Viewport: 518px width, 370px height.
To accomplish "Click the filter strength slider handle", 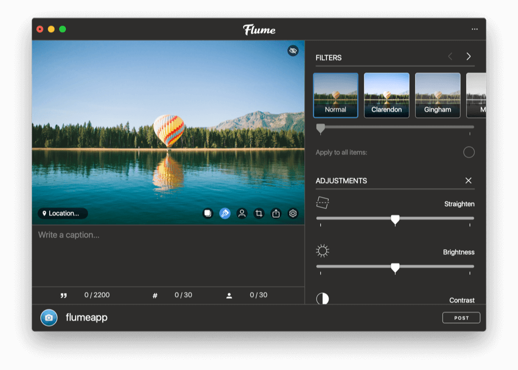I will pyautogui.click(x=320, y=129).
